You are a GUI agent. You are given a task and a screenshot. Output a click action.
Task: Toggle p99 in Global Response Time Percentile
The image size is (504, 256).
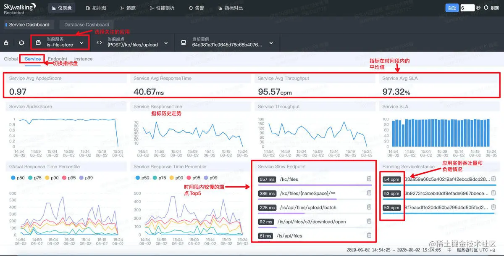coord(87,178)
